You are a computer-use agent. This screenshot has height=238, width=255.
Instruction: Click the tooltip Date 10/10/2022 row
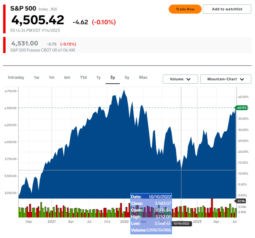pos(151,197)
